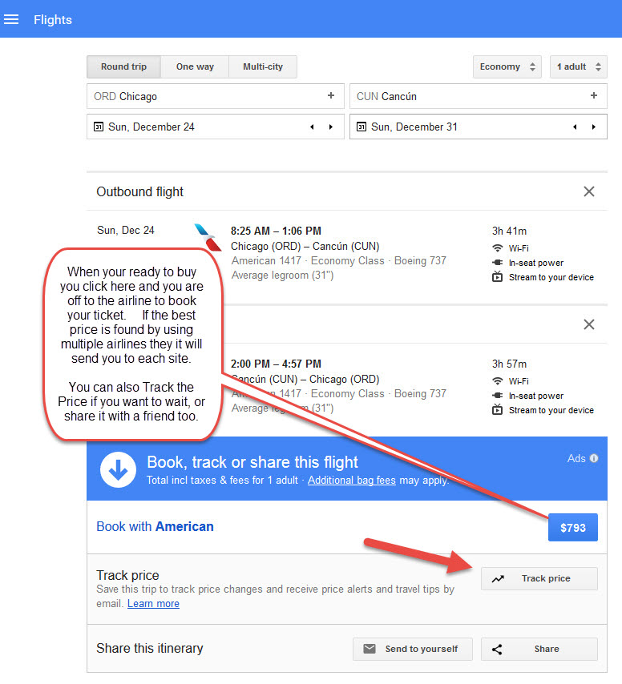622x684 pixels.
Task: Open the hamburger menu in Flights header
Action: coord(11,20)
